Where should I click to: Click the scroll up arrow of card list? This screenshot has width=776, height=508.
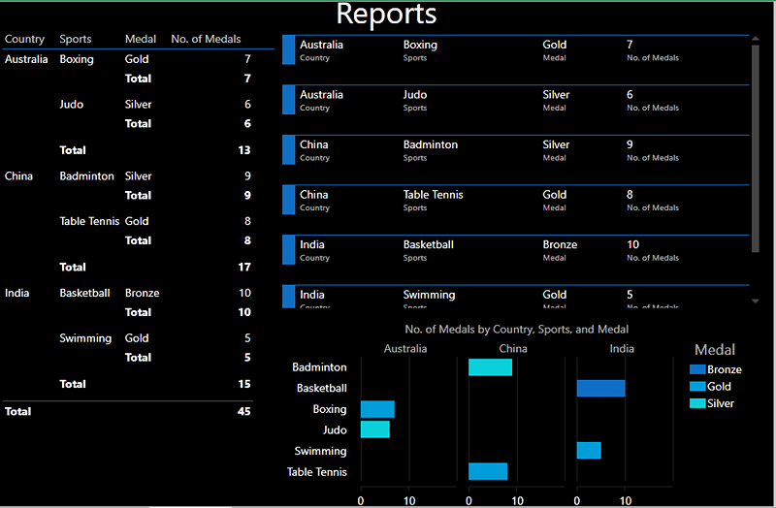[x=756, y=39]
